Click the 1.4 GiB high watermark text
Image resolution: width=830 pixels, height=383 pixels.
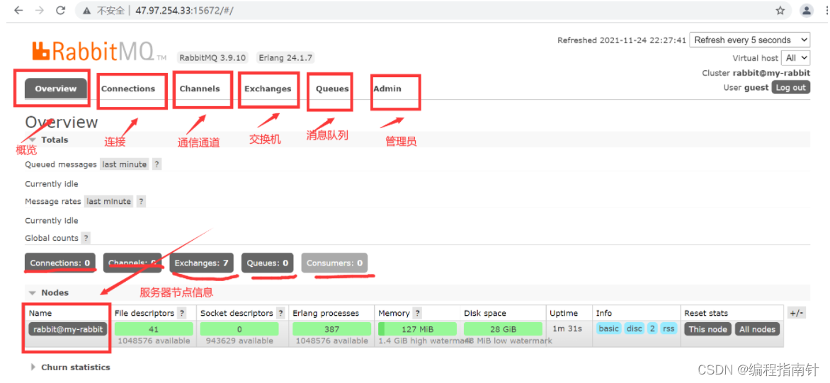coord(423,341)
